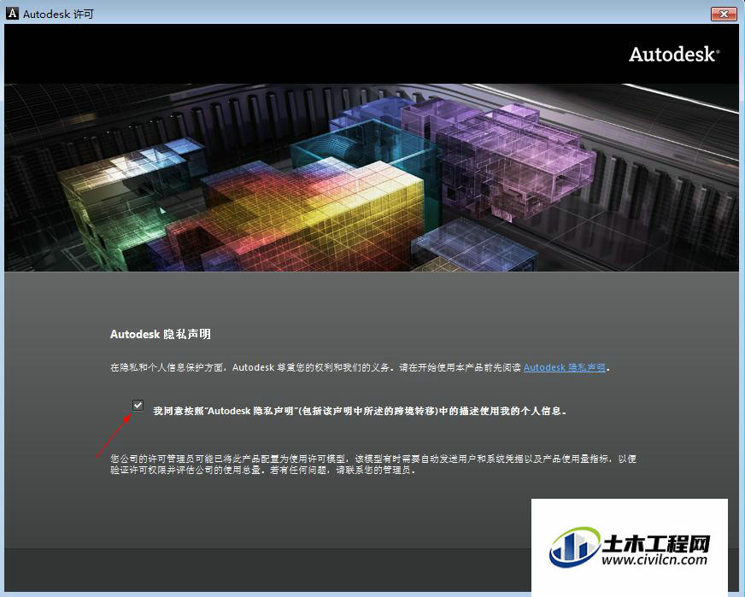Click the window title 'Autodesk 许可'
Viewport: 745px width, 597px height.
pyautogui.click(x=58, y=14)
